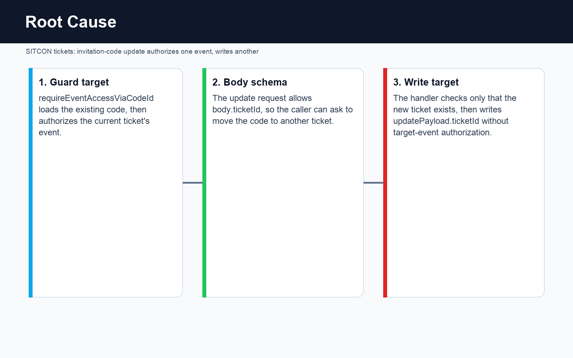Click the 1. Guard target heading

coord(74,82)
